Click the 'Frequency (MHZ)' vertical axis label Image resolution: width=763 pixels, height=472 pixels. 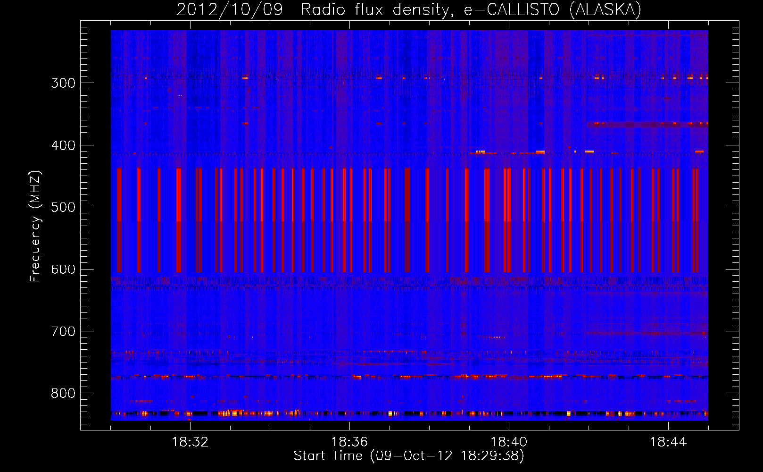[35, 226]
